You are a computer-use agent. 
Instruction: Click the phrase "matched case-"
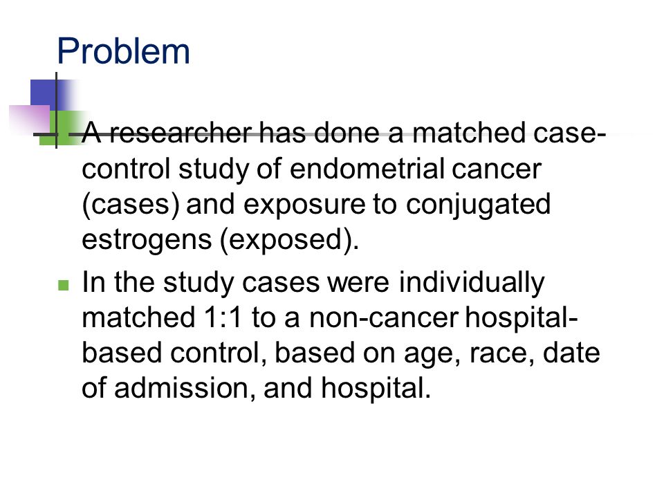coord(510,133)
